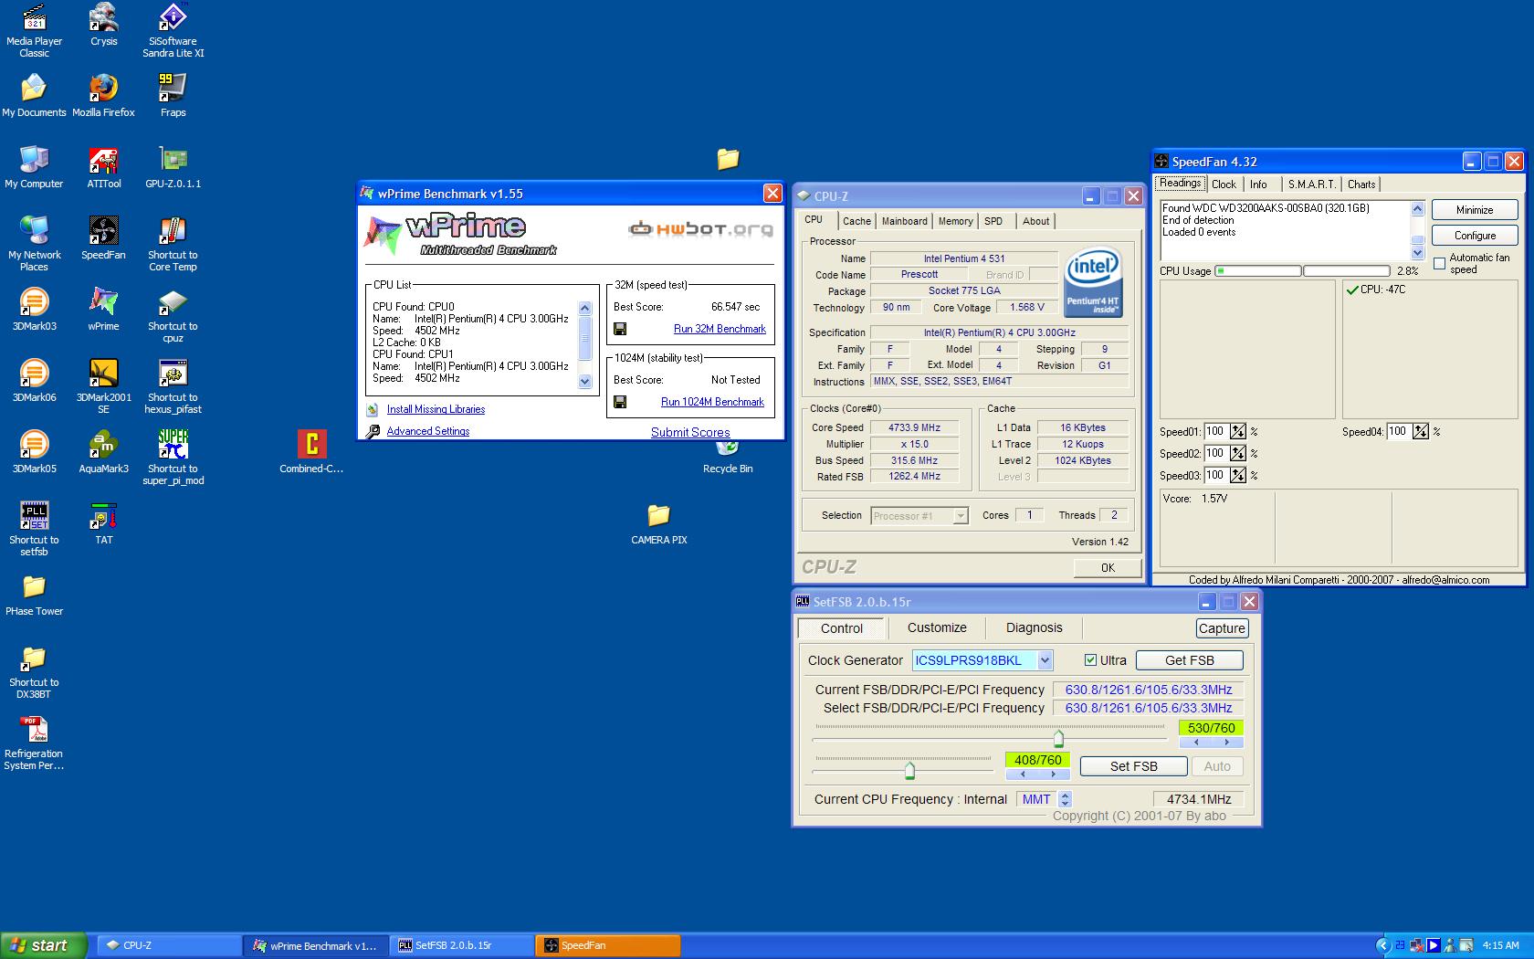Switch to Clock tab in SpeedFan

pyautogui.click(x=1224, y=184)
